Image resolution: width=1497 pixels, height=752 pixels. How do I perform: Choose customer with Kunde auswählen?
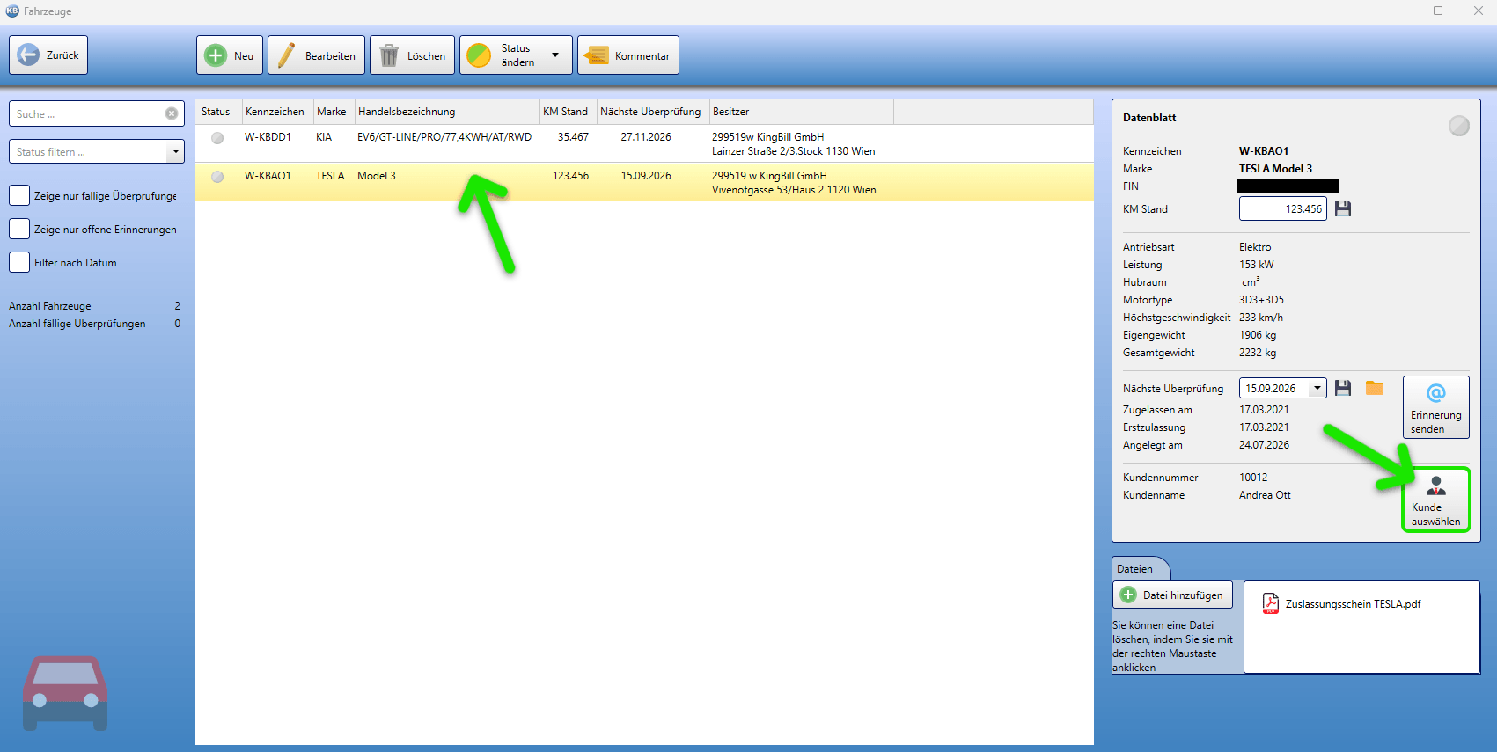click(1435, 500)
